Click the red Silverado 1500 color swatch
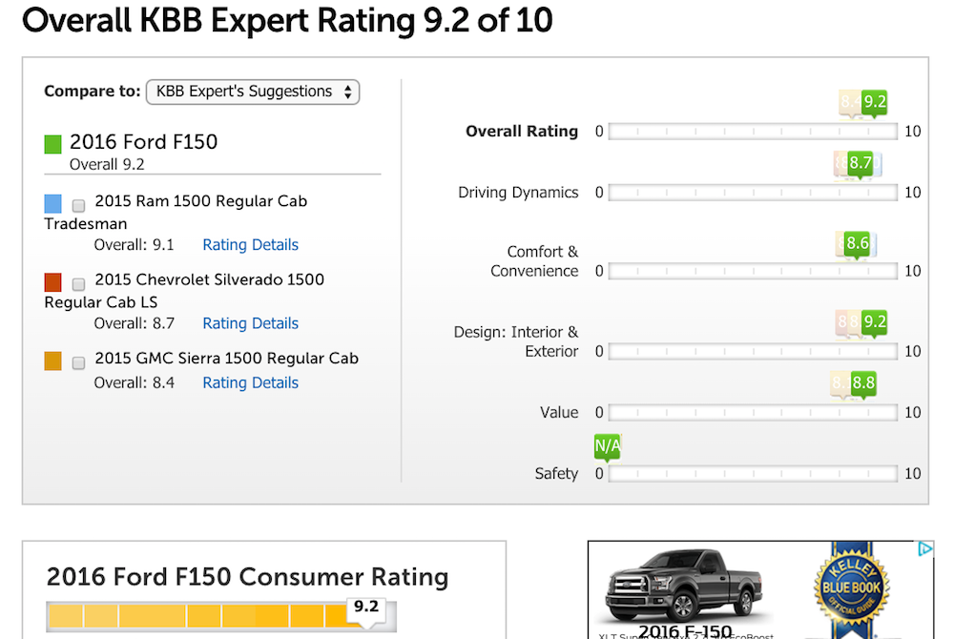The width and height of the screenshot is (954, 639). point(52,282)
